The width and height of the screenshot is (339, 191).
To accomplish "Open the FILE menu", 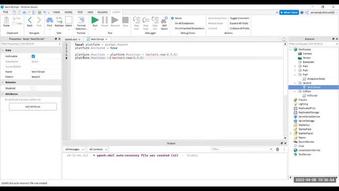I will (x=6, y=12).
